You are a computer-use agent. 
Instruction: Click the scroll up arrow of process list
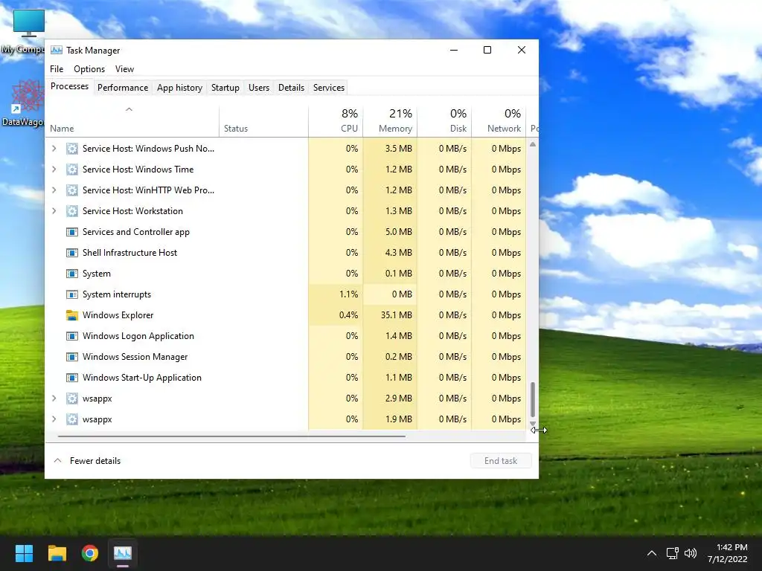(533, 144)
